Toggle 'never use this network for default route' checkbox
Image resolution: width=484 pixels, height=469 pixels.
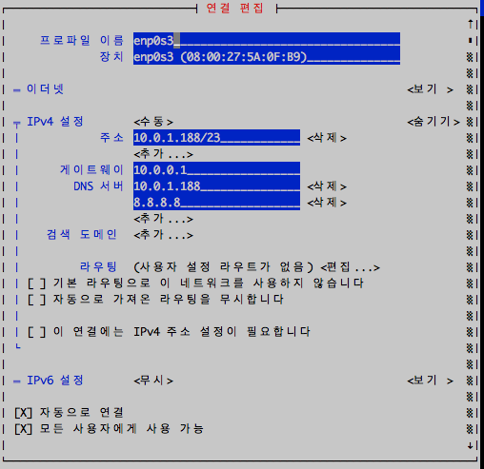pos(37,283)
